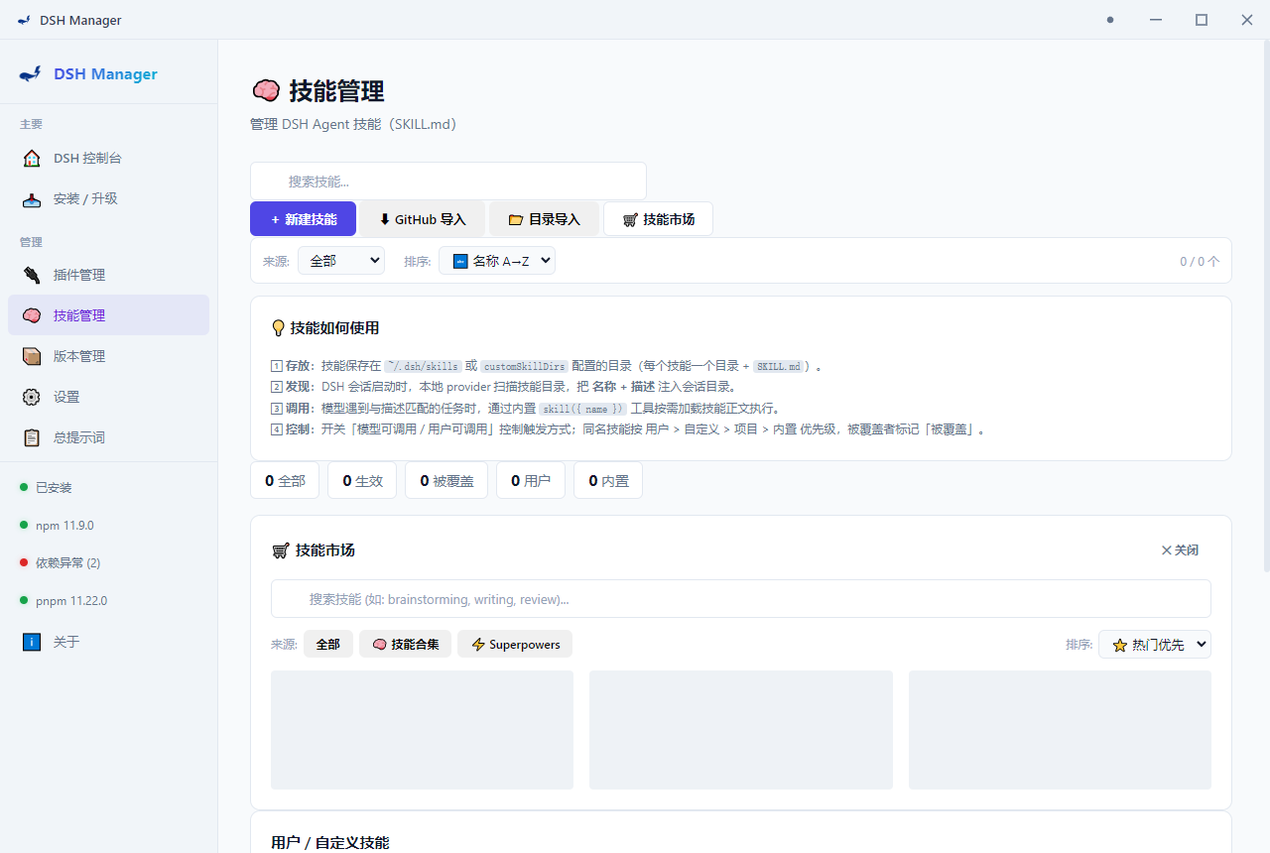The height and width of the screenshot is (853, 1270).
Task: Open 设置 page
Action: coord(109,397)
